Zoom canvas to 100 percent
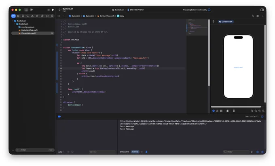 click(x=256, y=111)
